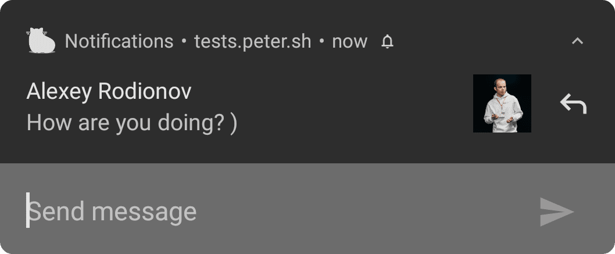Click empty dark strip below the message text
Viewport: 615px width, 254px height.
click(233, 150)
